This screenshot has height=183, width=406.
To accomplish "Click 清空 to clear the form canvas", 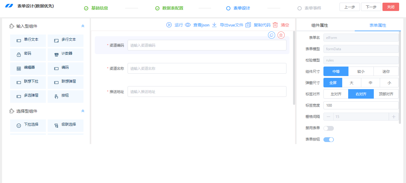I will [284, 25].
